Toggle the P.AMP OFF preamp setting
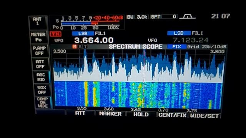Screen dimensions: 246x138 (39, 51)
